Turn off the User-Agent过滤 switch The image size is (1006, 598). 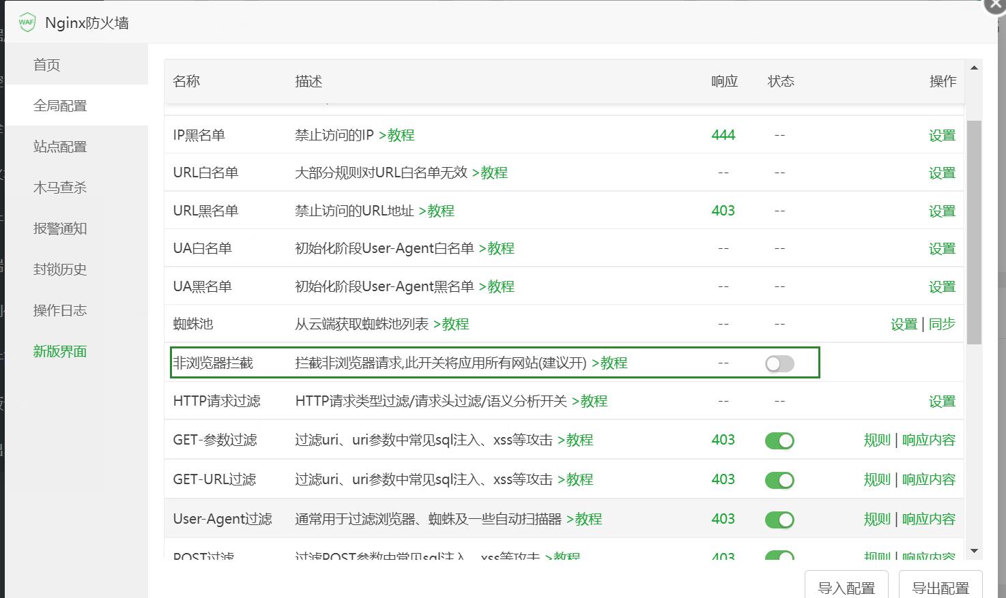[779, 519]
